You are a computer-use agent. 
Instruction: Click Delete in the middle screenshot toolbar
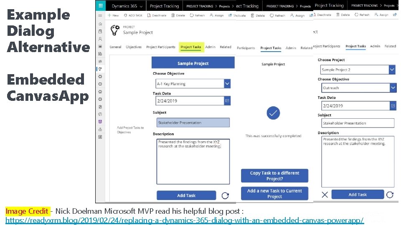tap(258, 15)
